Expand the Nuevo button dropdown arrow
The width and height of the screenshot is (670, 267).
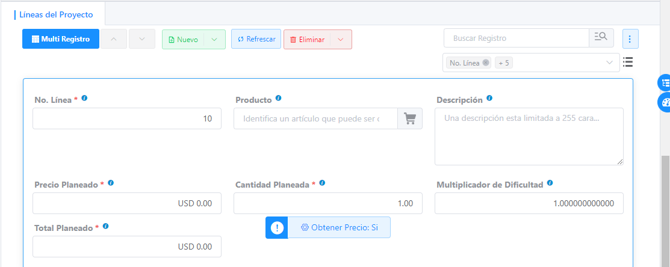click(x=215, y=40)
